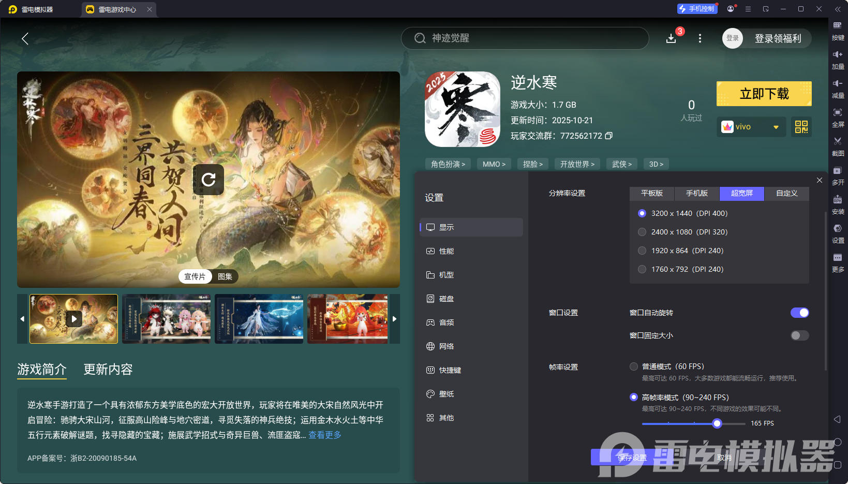848x484 pixels.
Task: Click the 保存设置 button
Action: pyautogui.click(x=632, y=458)
